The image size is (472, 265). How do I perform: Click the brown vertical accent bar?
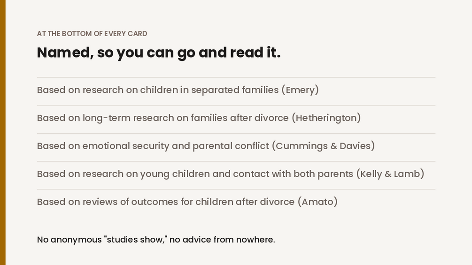tap(3, 132)
